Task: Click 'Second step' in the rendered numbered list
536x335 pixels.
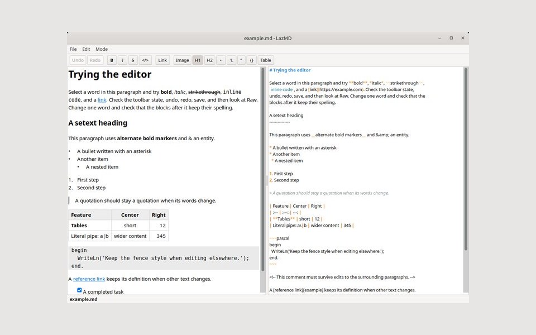Action: coord(91,188)
